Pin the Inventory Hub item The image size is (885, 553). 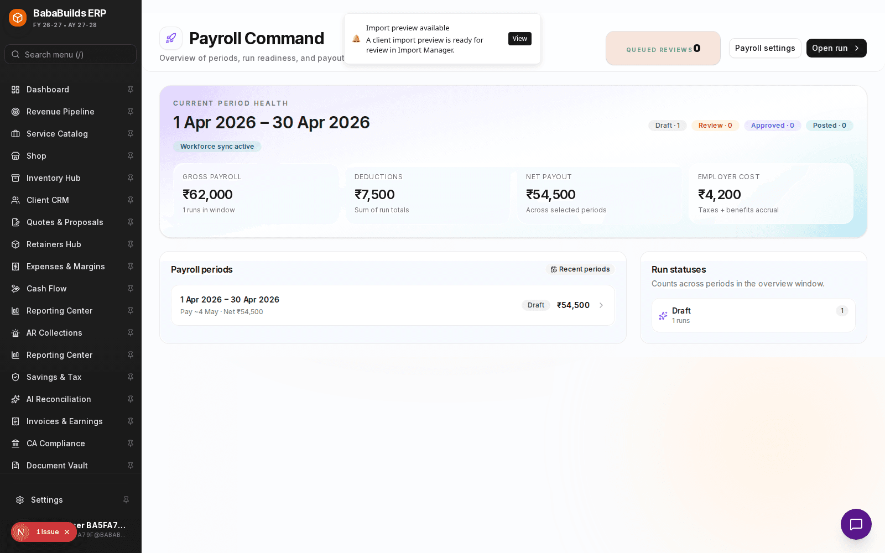[x=131, y=178]
